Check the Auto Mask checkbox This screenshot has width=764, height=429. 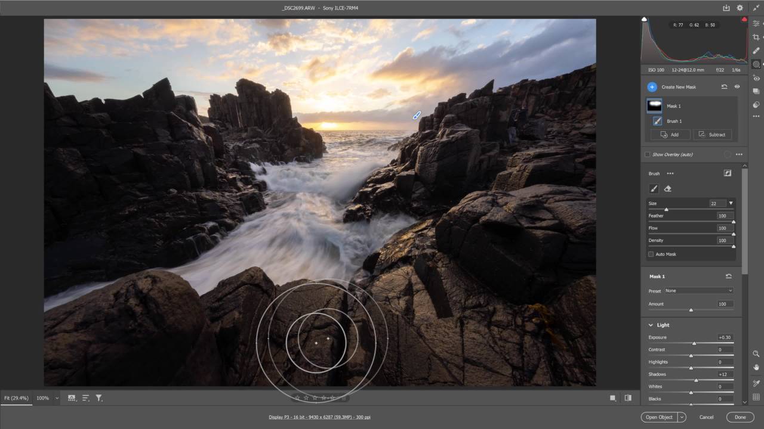pos(651,254)
